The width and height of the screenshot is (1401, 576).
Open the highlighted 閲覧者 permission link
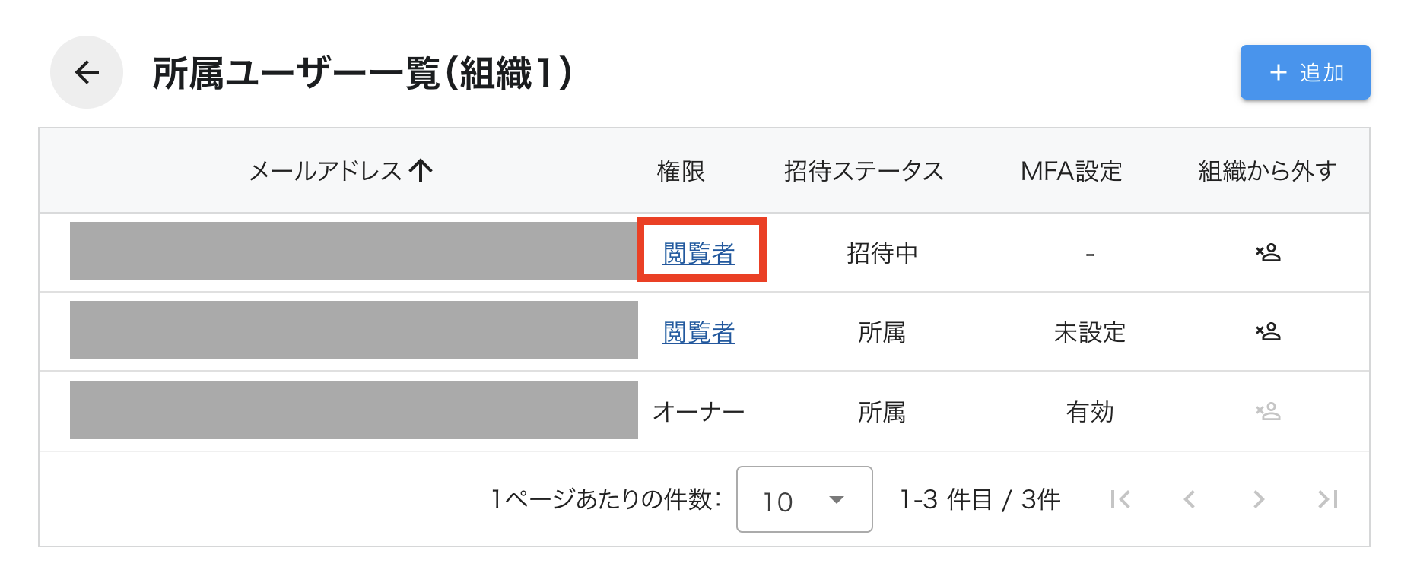point(698,252)
